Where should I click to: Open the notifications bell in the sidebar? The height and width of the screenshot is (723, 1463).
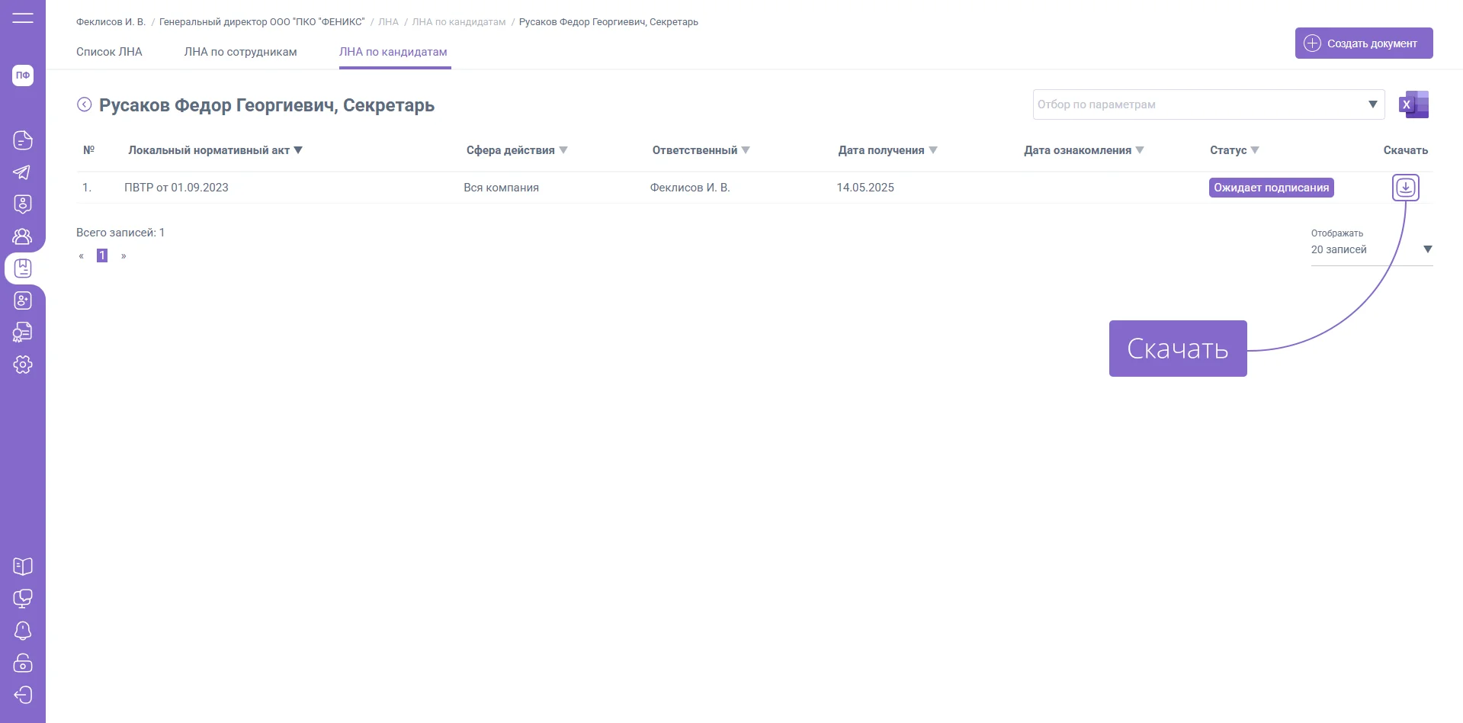(x=23, y=631)
